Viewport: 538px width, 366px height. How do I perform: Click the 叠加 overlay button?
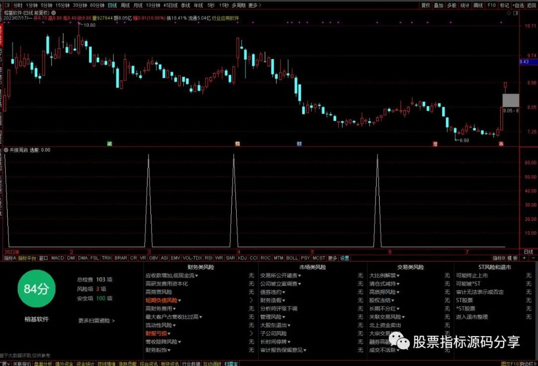438,5
